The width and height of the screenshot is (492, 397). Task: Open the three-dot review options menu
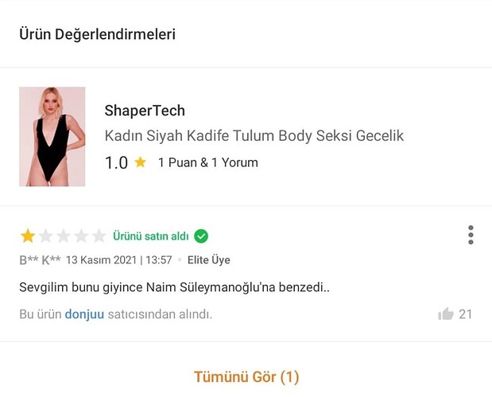click(471, 235)
